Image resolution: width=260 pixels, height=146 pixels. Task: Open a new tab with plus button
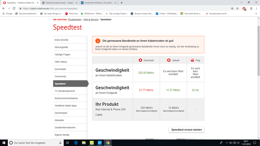121,3
